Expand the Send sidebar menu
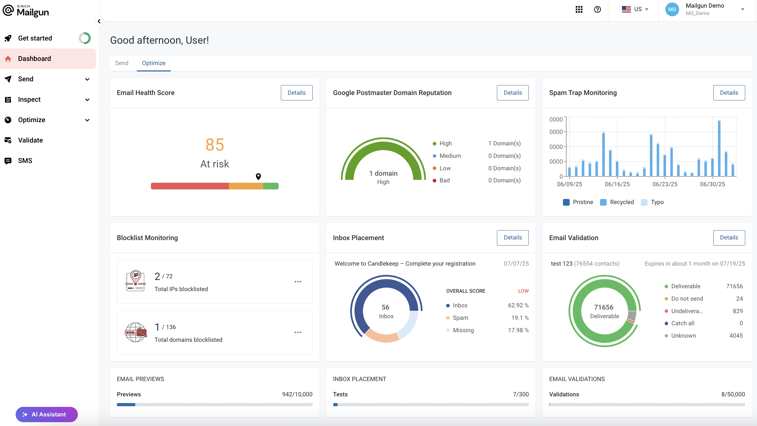Screen dimensions: 757x426 (87, 79)
